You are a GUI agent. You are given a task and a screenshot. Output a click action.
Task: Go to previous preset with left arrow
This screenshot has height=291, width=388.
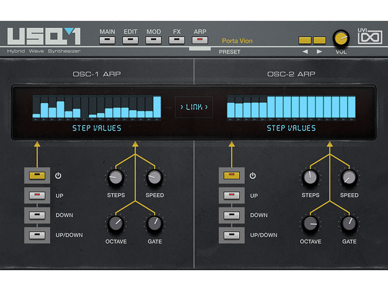point(305,51)
